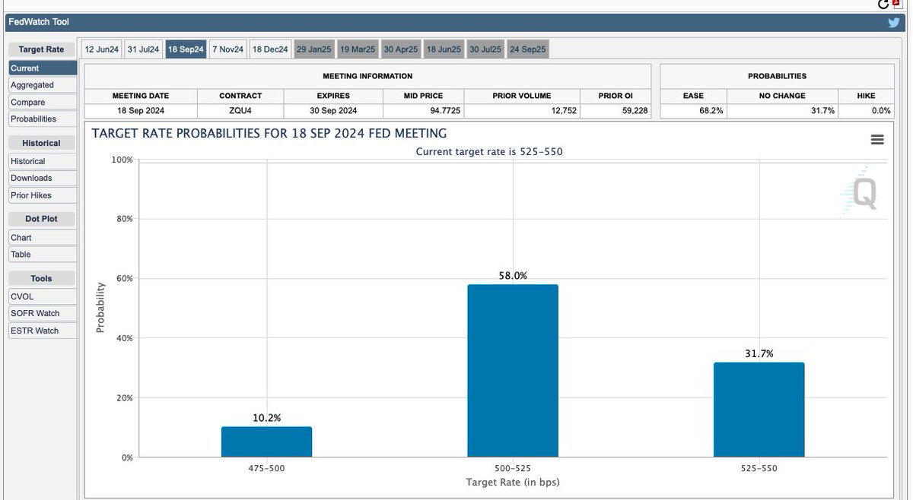The height and width of the screenshot is (500, 913).
Task: Click the Target Rate (in bps) axis label
Action: pyautogui.click(x=513, y=483)
